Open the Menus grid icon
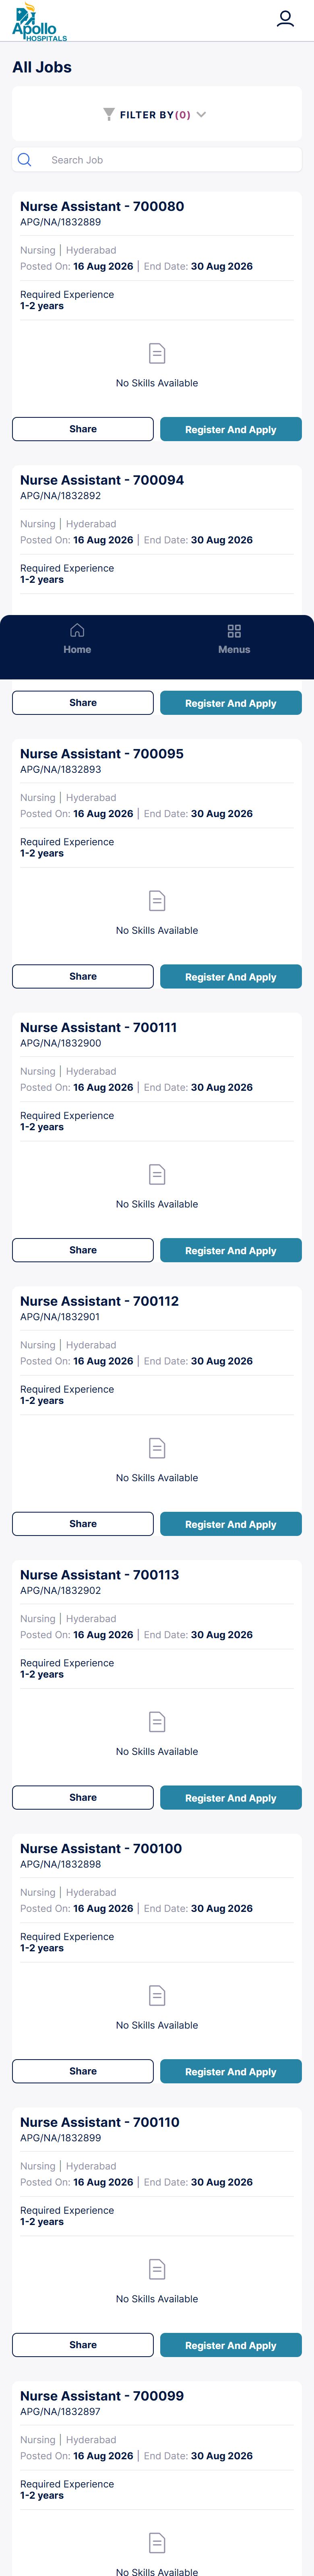The height and width of the screenshot is (2576, 314). (234, 631)
